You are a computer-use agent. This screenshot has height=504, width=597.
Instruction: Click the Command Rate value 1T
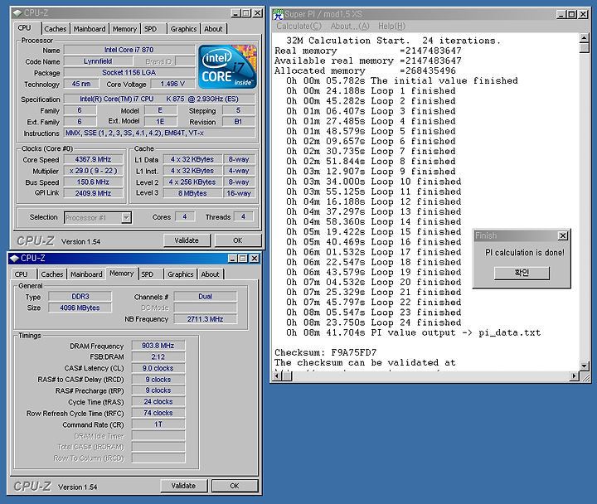tap(158, 424)
